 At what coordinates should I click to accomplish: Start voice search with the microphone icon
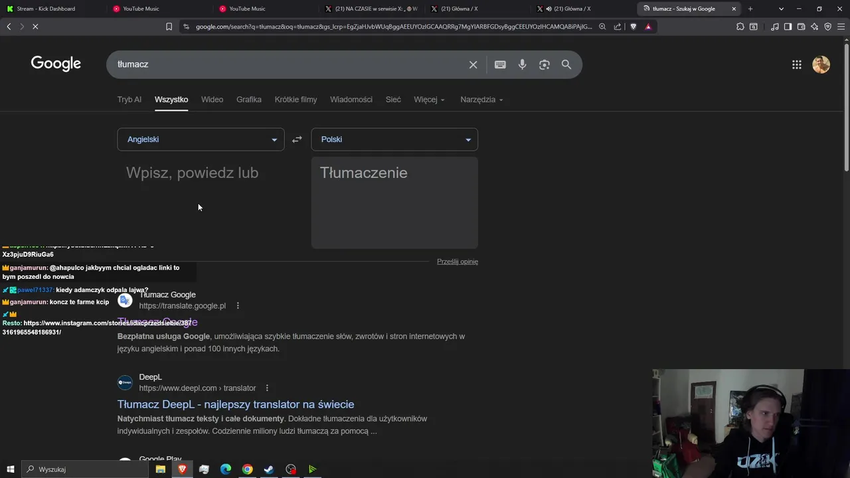[x=523, y=64]
